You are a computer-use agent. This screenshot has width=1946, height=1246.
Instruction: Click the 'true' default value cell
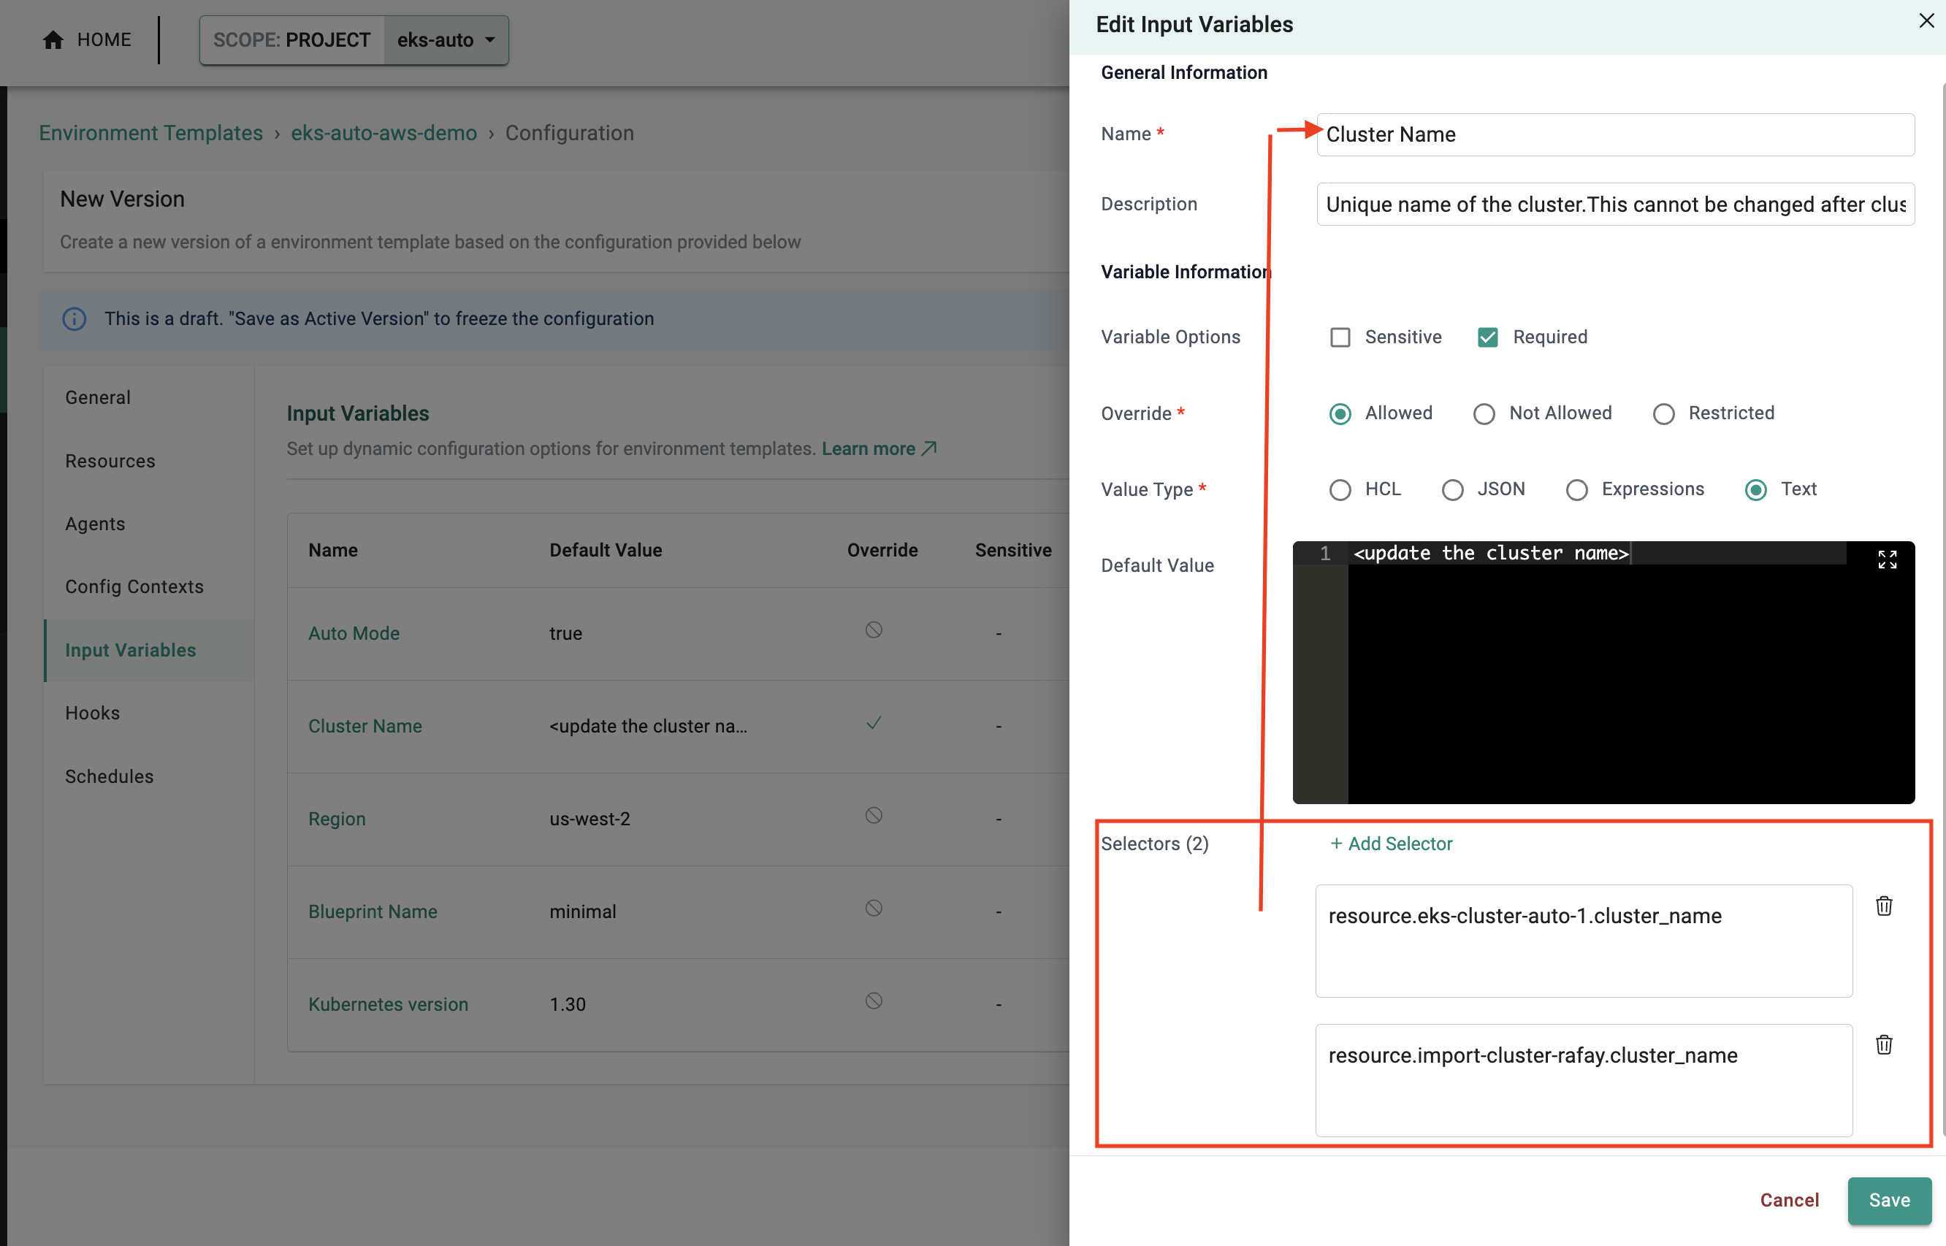coord(565,633)
